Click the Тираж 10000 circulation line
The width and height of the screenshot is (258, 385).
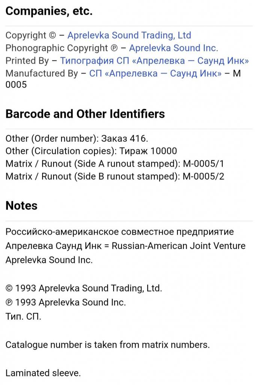tap(91, 151)
